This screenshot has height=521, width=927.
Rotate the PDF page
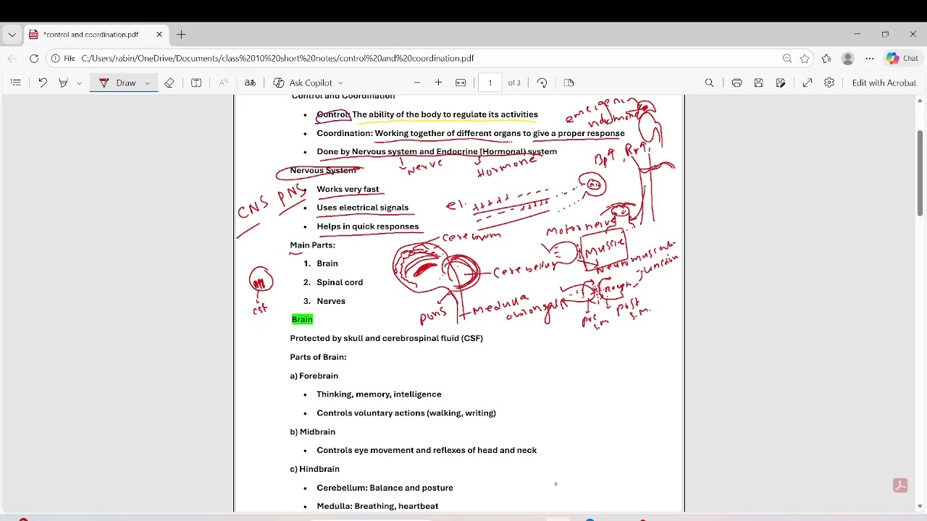tap(542, 83)
